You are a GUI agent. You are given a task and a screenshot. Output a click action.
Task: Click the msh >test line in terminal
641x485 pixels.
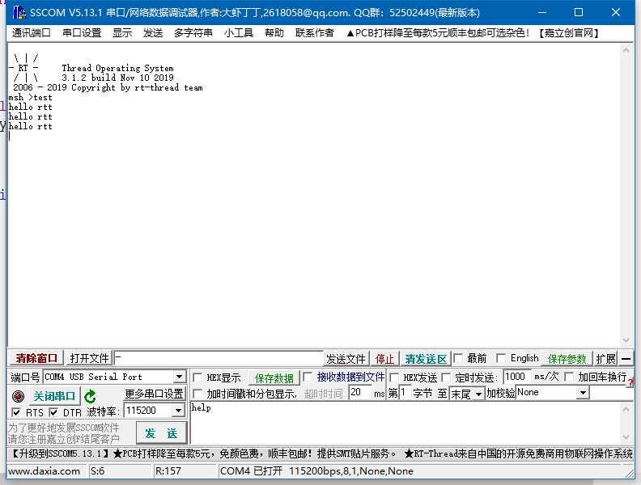point(30,97)
